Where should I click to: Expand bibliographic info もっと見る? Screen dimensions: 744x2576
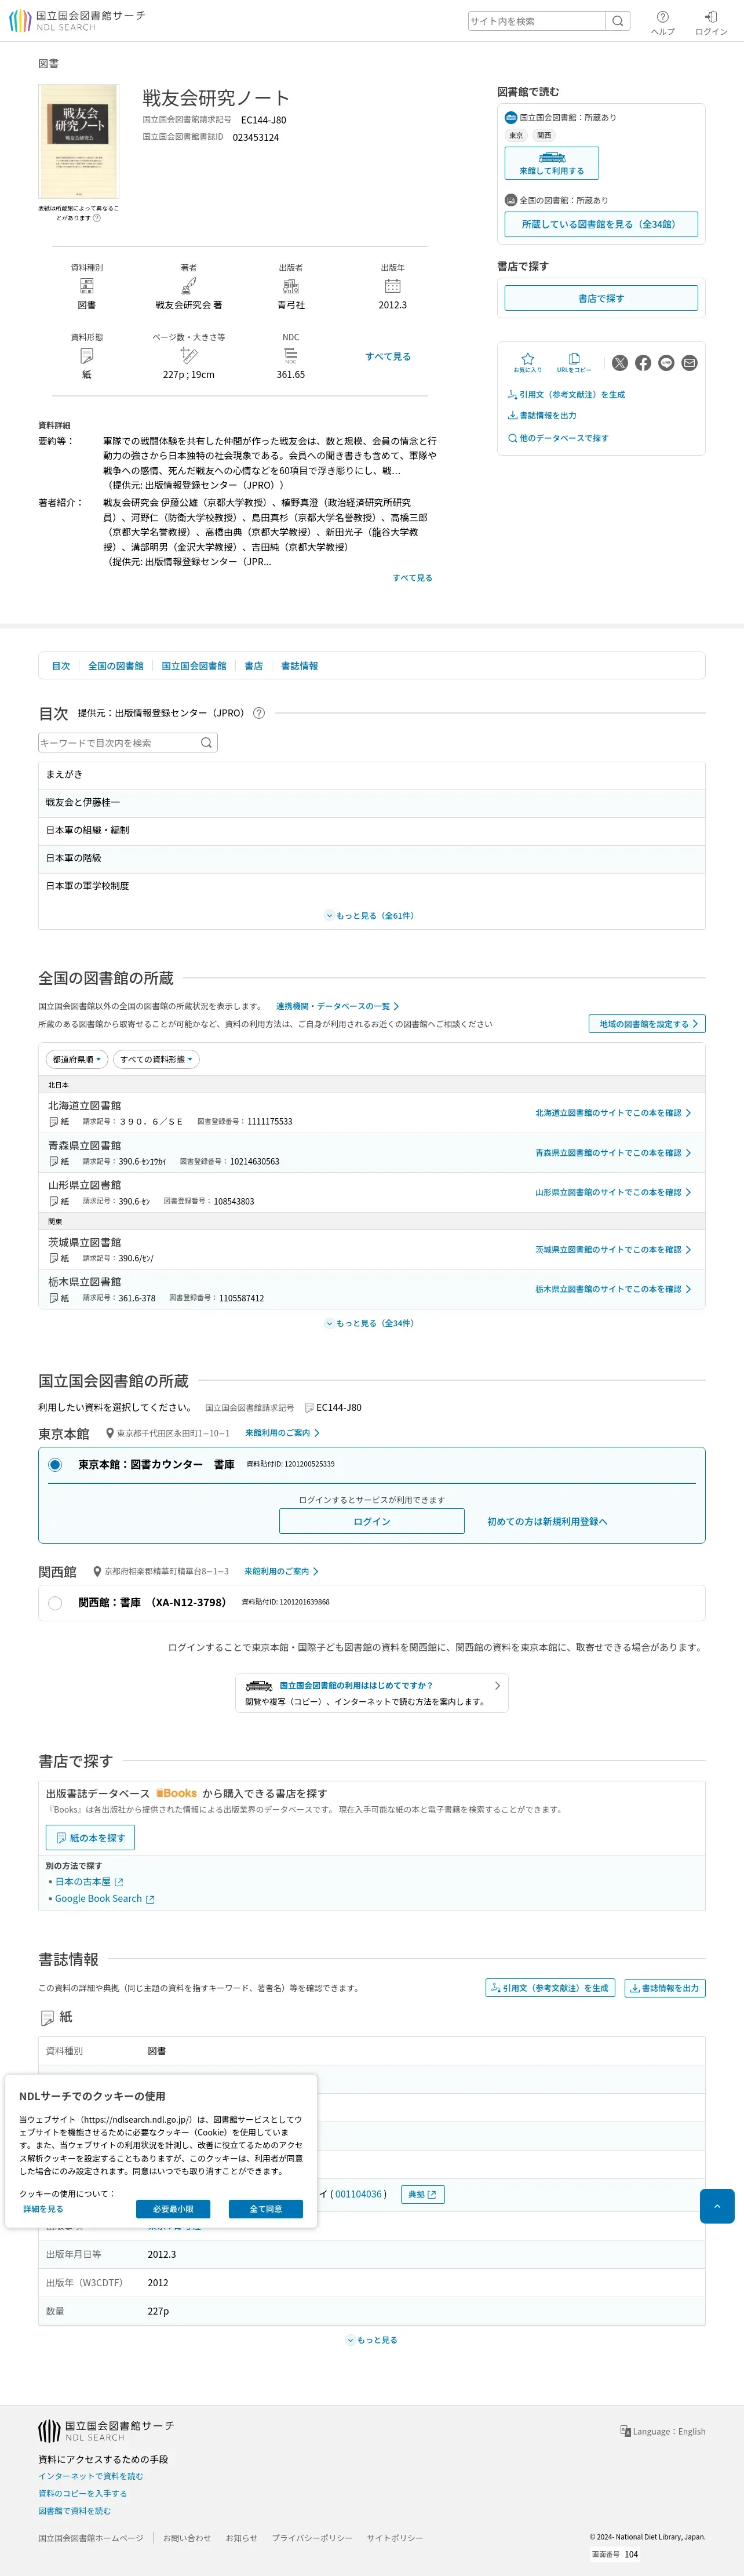point(372,2340)
